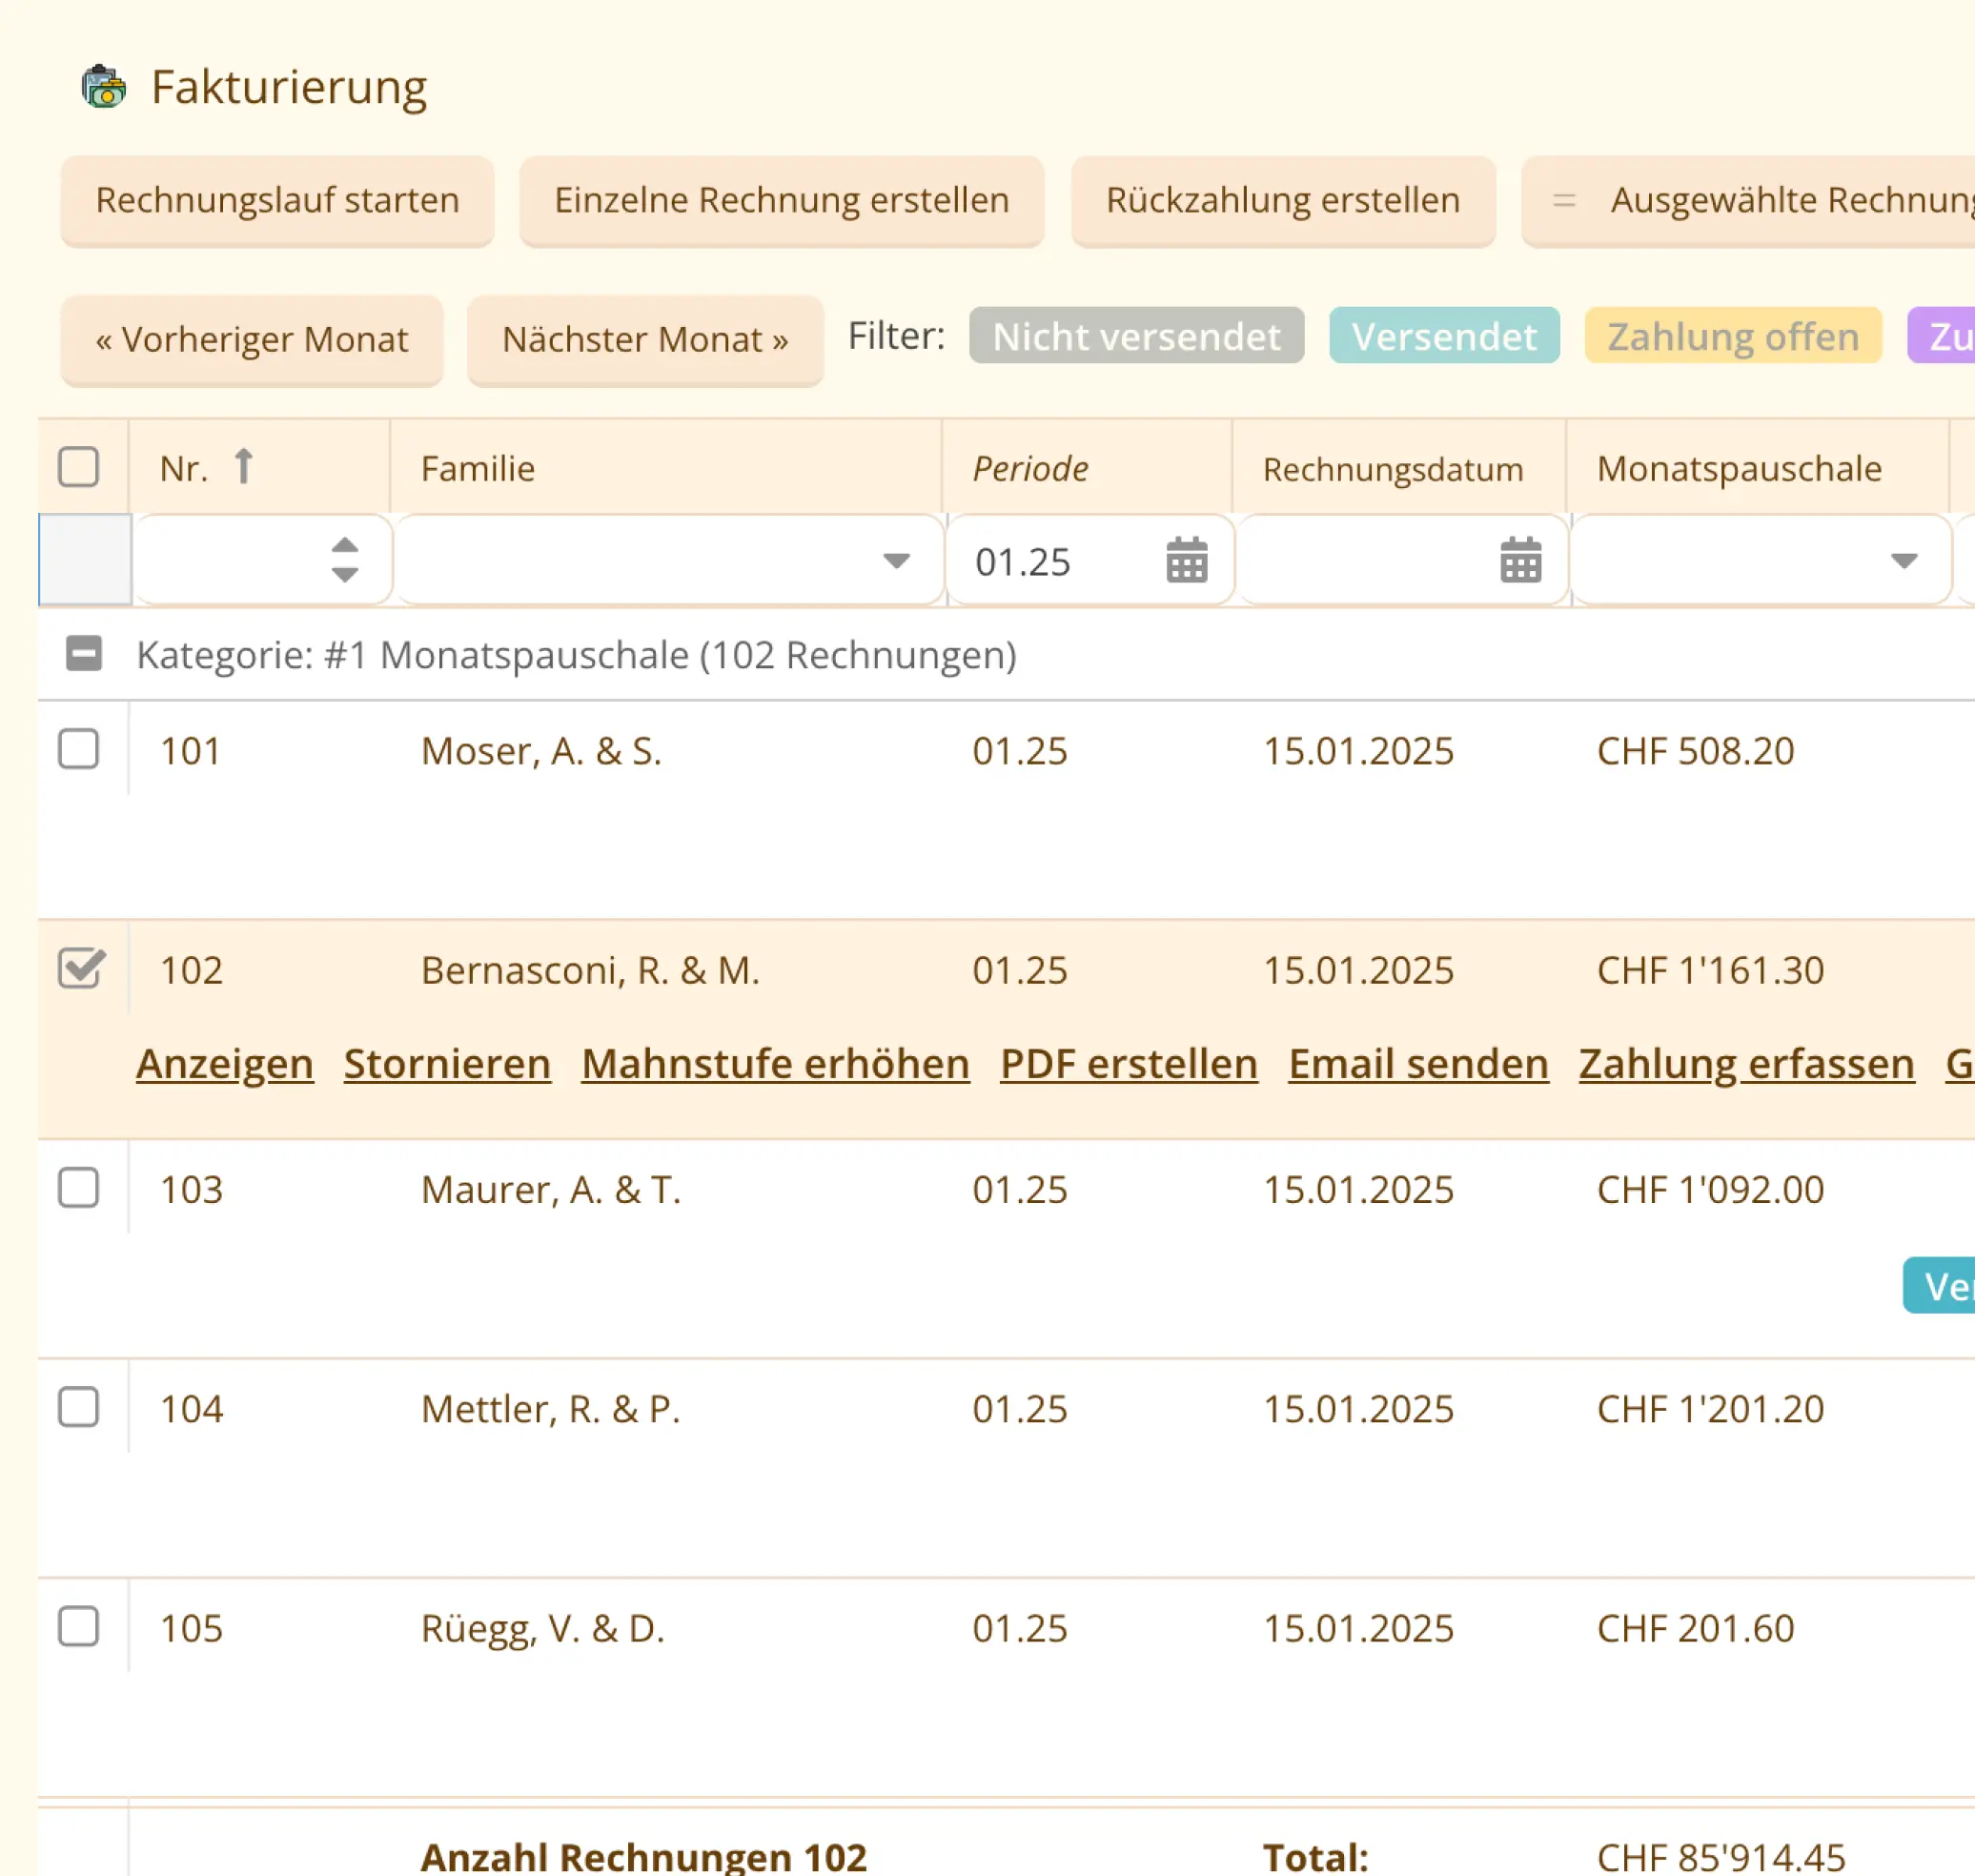Click the sort arrow next to Nr.
This screenshot has height=1876, width=1975.
[x=243, y=467]
